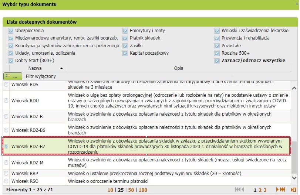Go to page 3

click(x=265, y=190)
